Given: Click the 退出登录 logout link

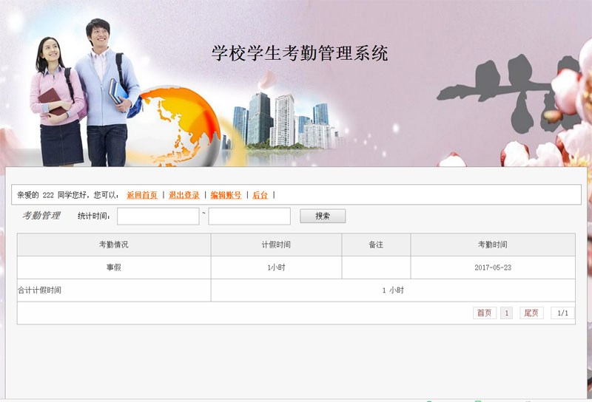Looking at the screenshot, I should pyautogui.click(x=184, y=195).
